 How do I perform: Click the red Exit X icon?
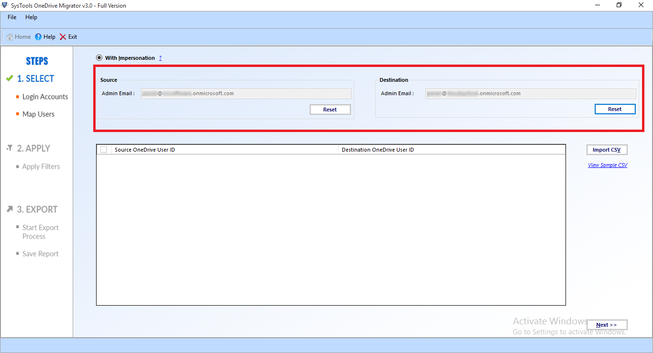click(x=63, y=37)
